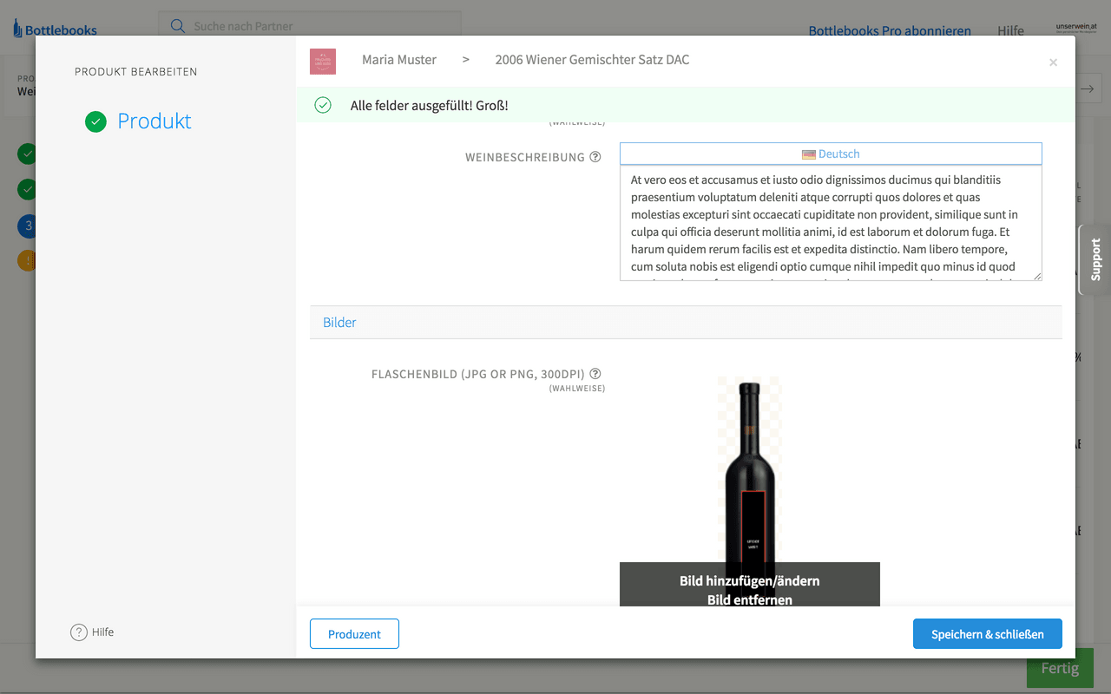Click the right arrow icon behind dialog
Image resolution: width=1111 pixels, height=694 pixels.
tap(1088, 88)
